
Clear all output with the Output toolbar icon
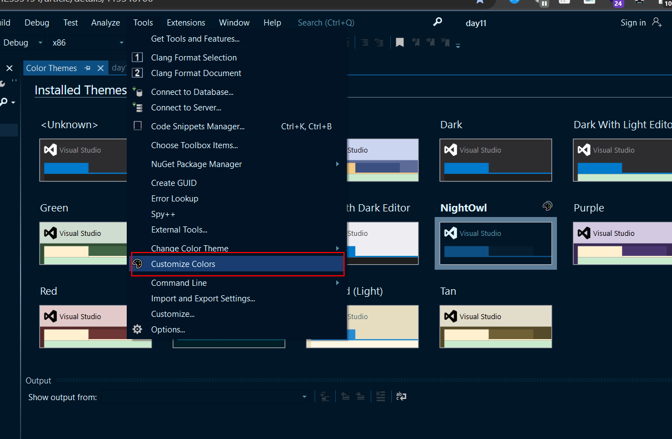(380, 396)
